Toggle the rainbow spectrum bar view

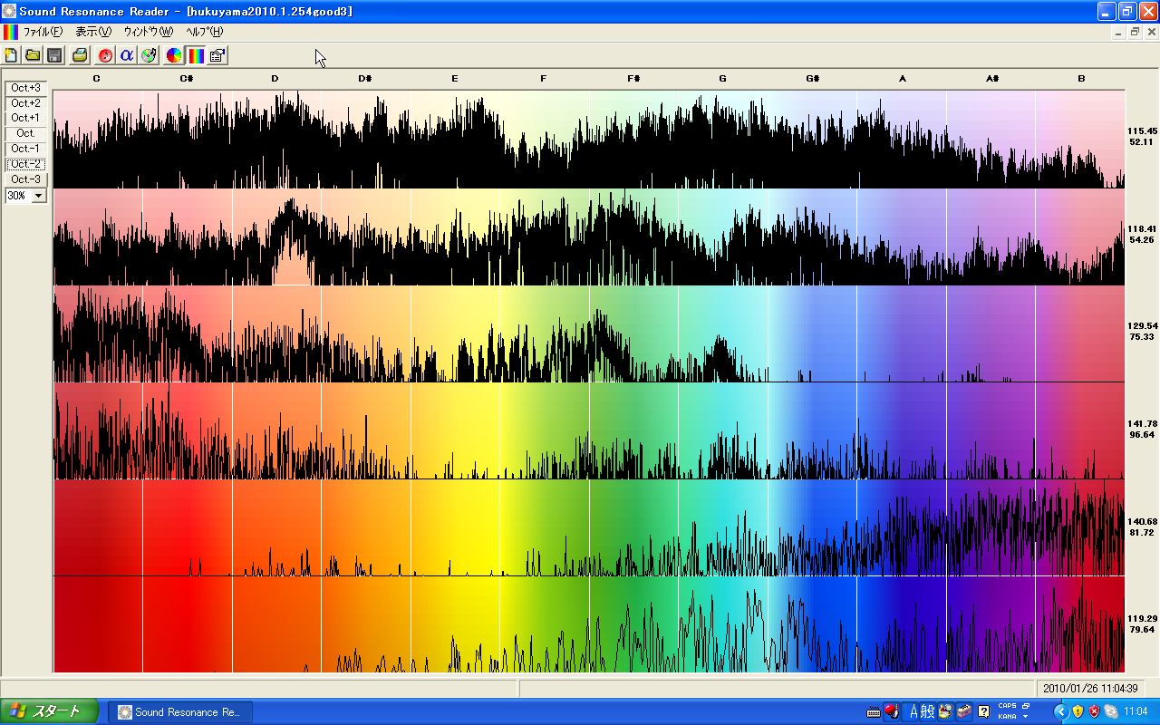(x=196, y=55)
